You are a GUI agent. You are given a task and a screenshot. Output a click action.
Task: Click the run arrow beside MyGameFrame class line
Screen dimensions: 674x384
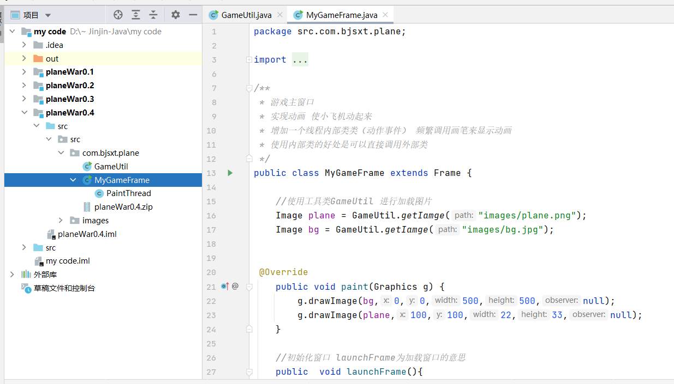click(x=230, y=173)
